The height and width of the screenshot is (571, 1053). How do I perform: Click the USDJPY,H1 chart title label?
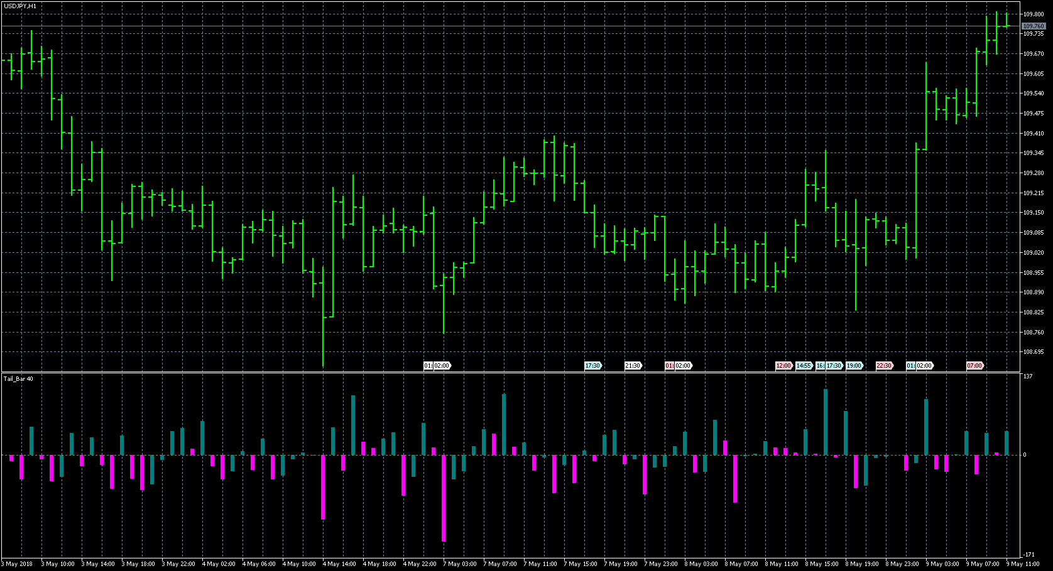click(19, 6)
